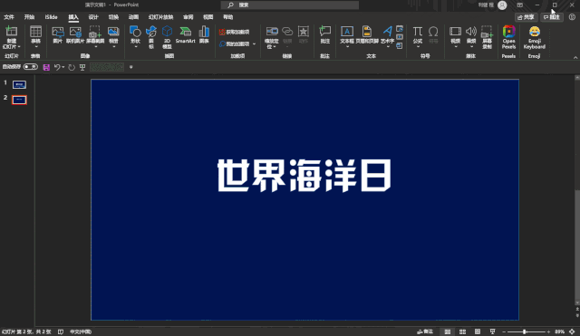Open the Shapes gallery
The image size is (580, 336).
(135, 37)
